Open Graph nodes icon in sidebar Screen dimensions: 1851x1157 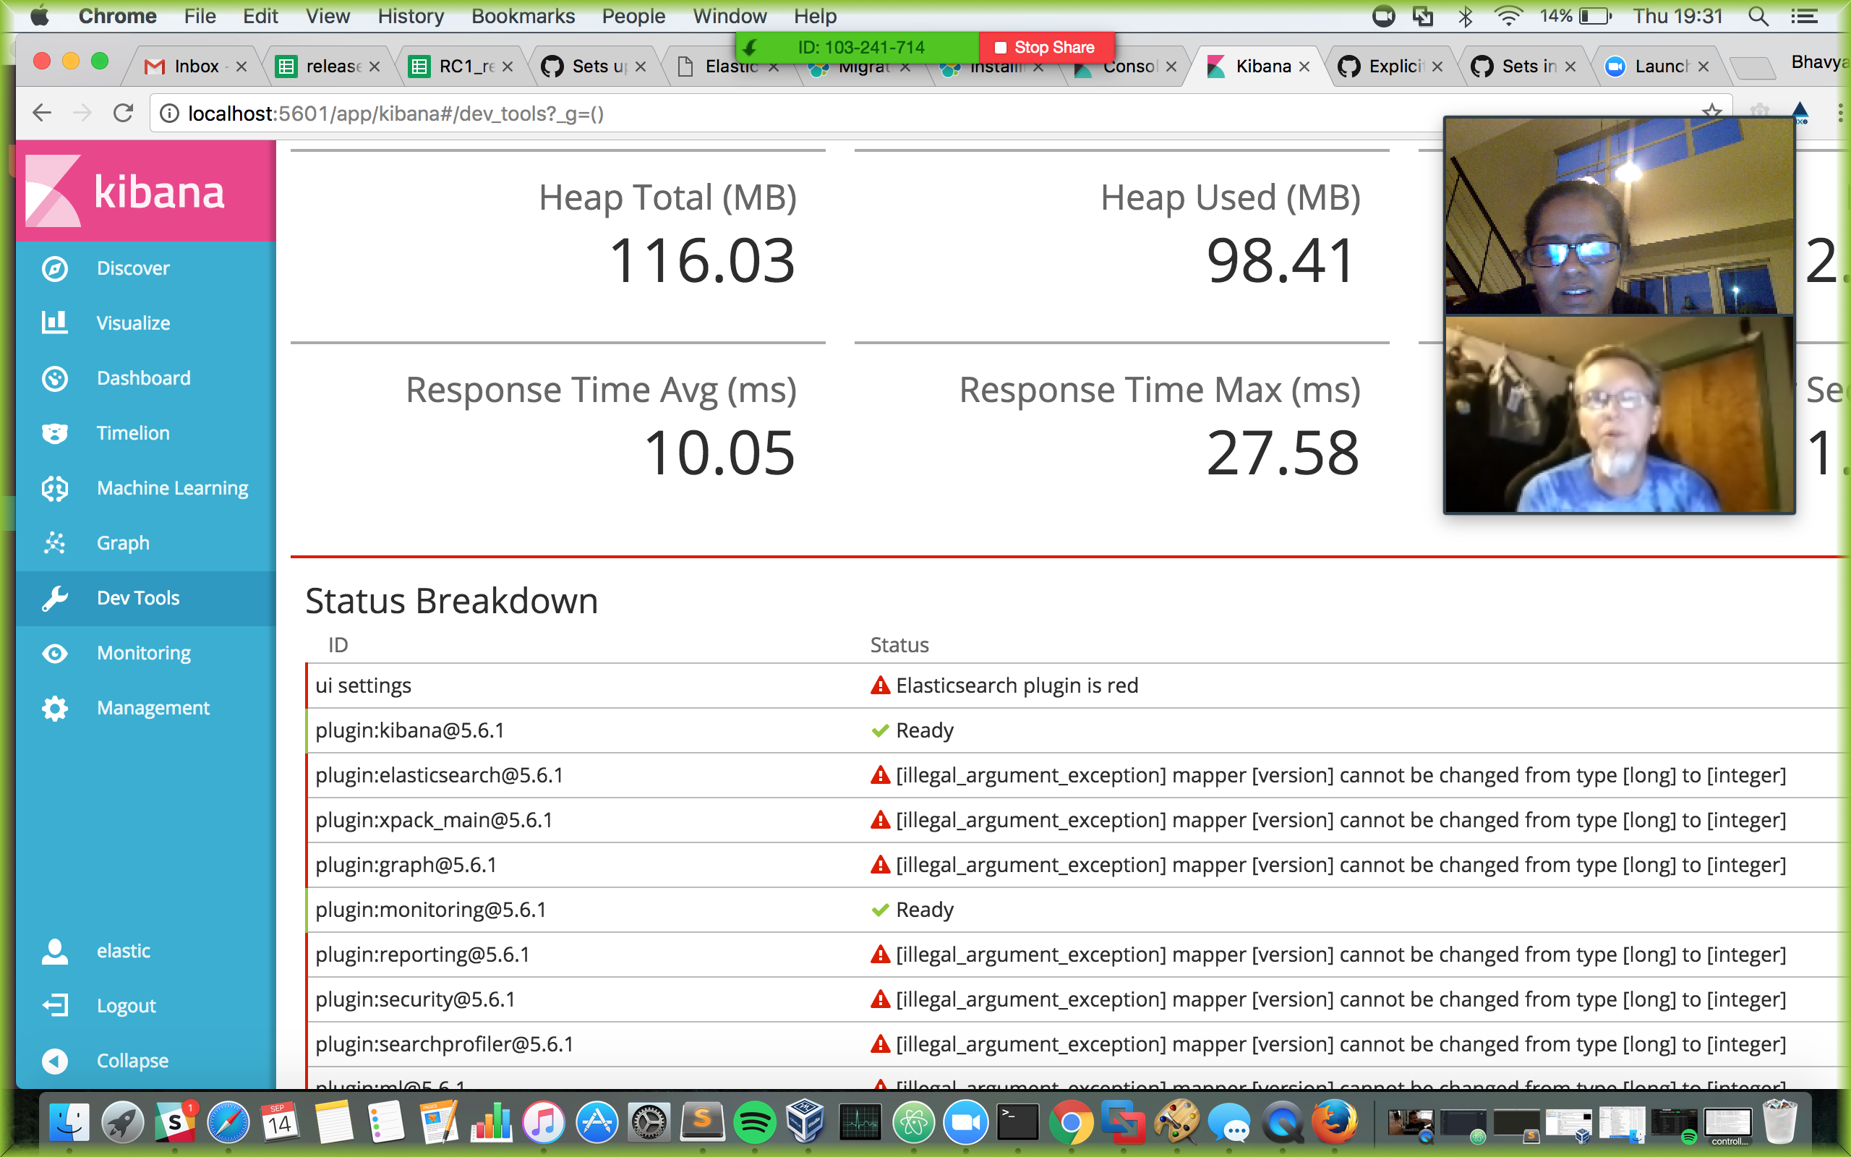tap(54, 543)
